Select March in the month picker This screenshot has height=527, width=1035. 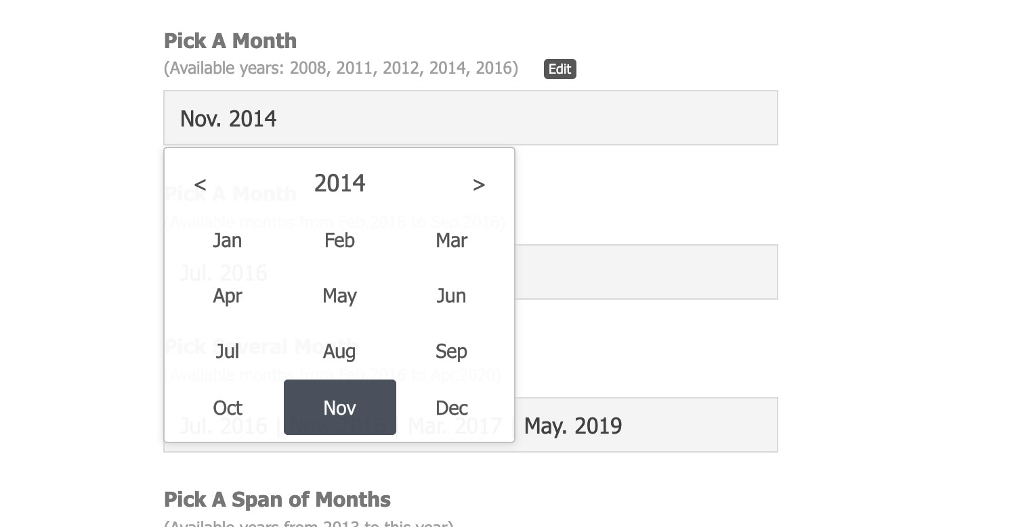tap(451, 240)
